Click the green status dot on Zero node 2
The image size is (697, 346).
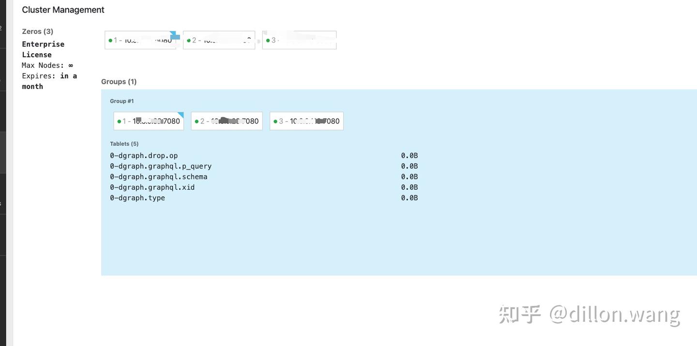(189, 40)
